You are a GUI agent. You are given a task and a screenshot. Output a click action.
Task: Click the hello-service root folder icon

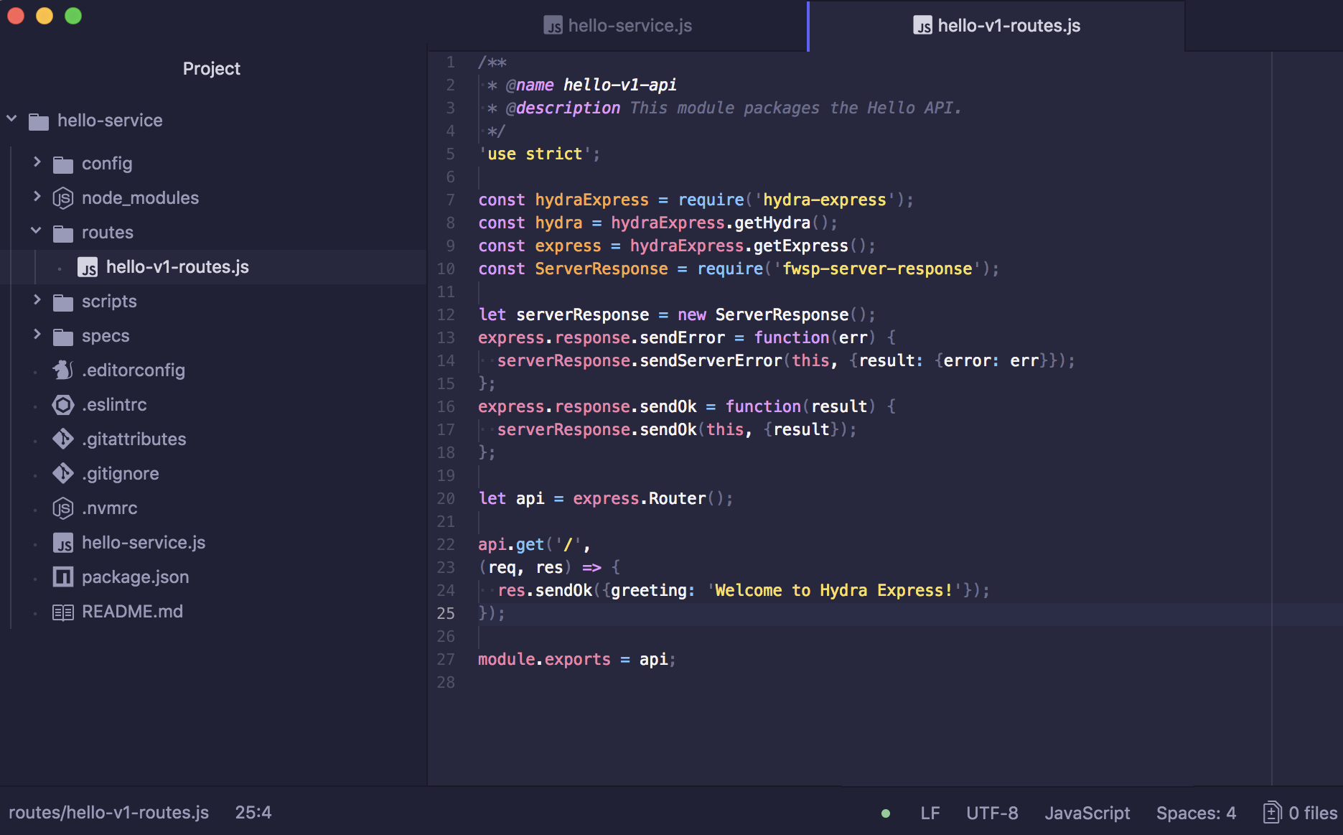coord(39,121)
